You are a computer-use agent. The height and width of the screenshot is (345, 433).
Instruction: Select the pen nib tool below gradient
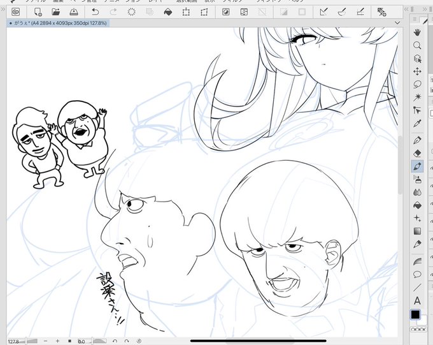pos(417,244)
